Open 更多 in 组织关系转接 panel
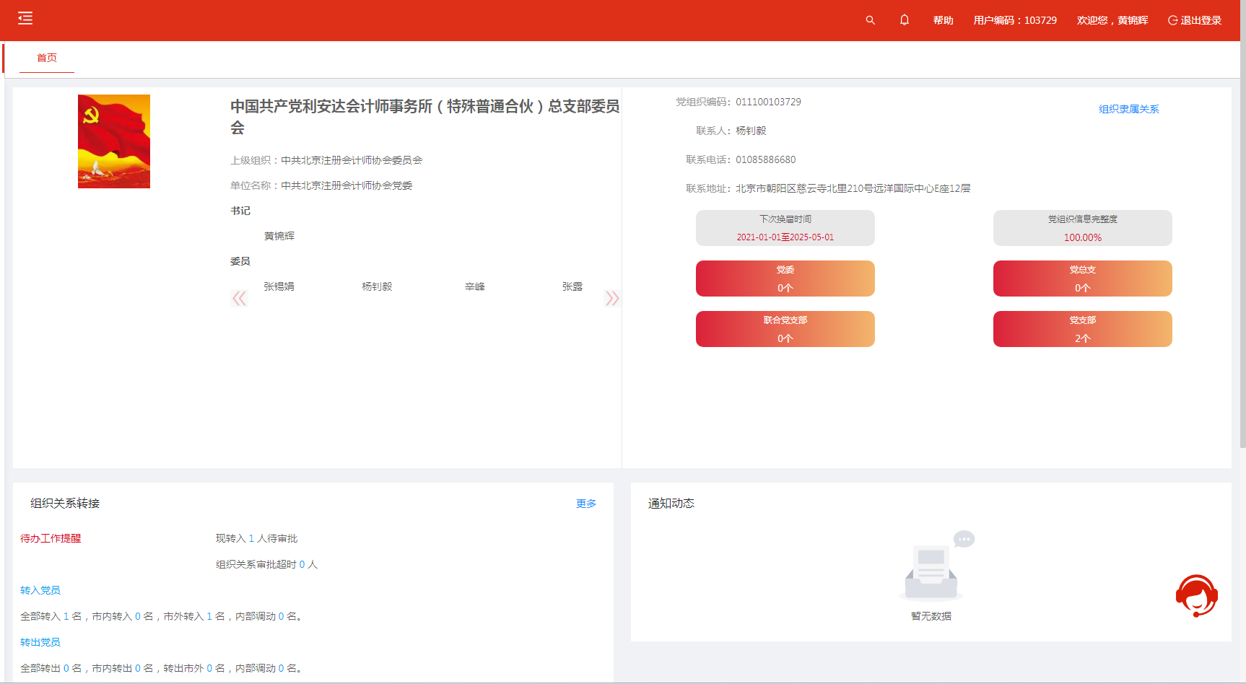The width and height of the screenshot is (1246, 684). [x=585, y=504]
